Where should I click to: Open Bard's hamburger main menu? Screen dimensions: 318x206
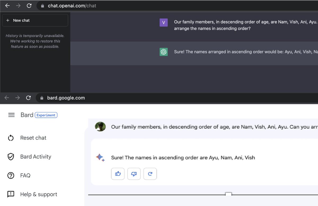click(11, 115)
